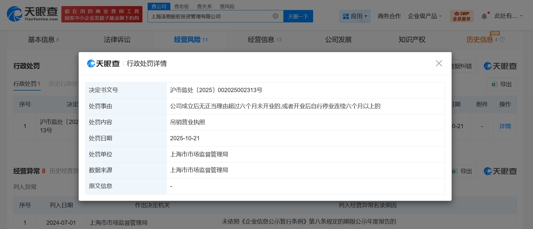
Task: Close the 行政处罚详情 dialog
Action: pyautogui.click(x=439, y=63)
